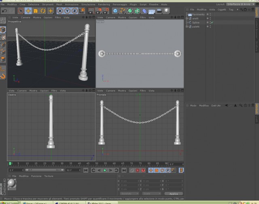Viewport: 259px width, 204px height.
Task: Click the Enable Snap magnet icon
Action: tap(3, 76)
